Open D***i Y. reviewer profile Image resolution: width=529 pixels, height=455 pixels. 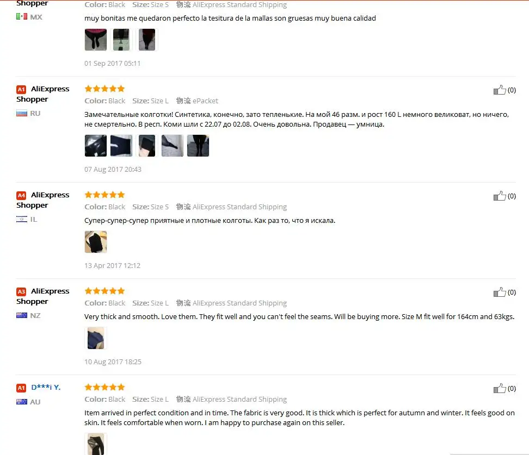46,387
